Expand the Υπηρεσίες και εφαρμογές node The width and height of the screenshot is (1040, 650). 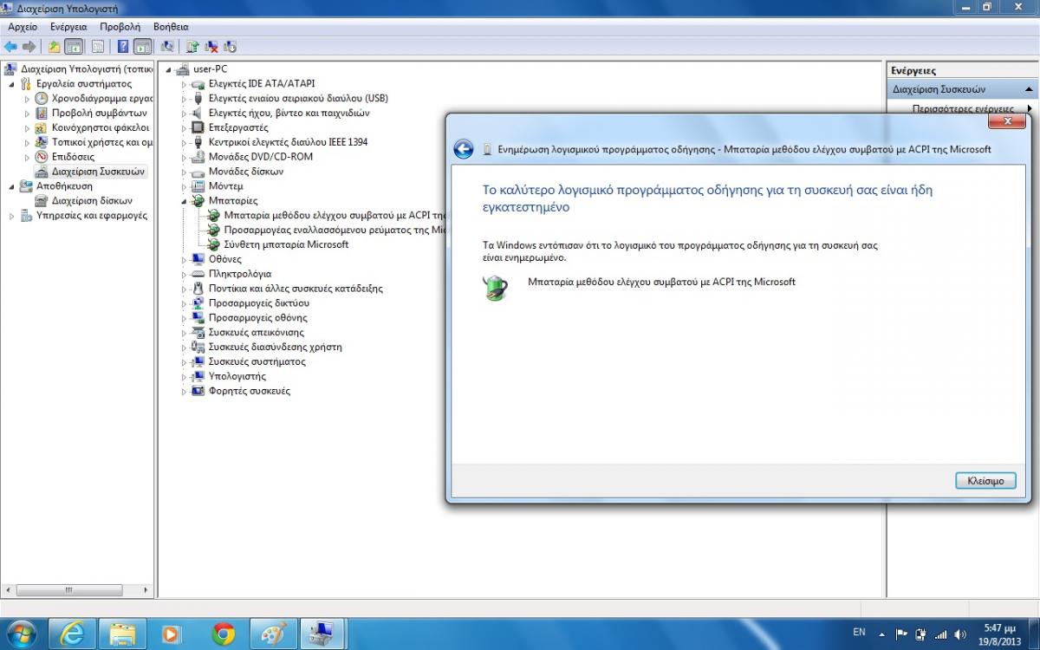tap(12, 216)
